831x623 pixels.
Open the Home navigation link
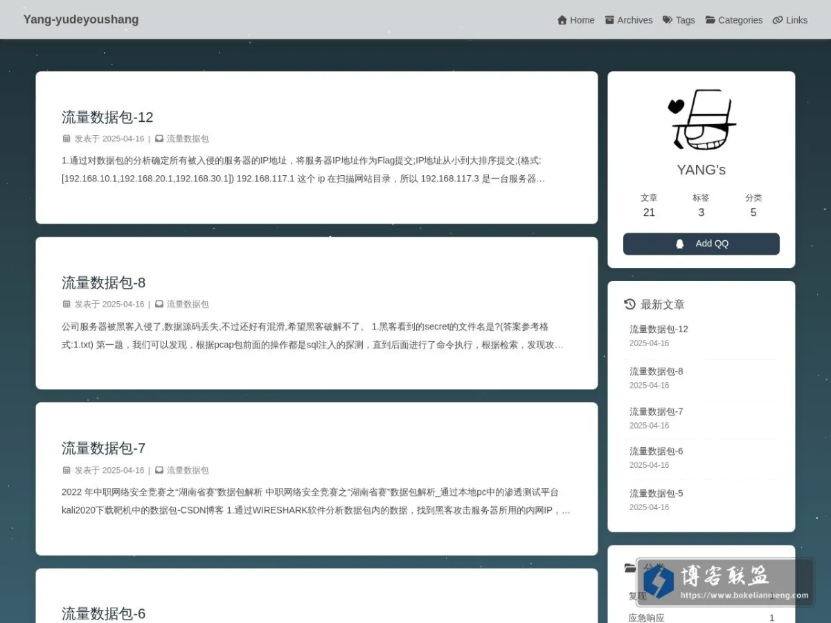coord(575,20)
